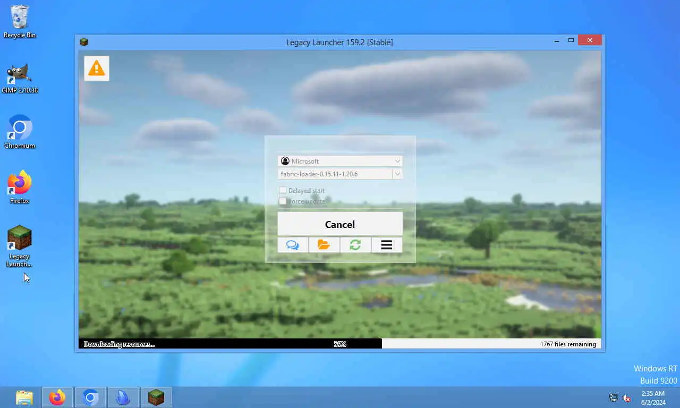Click the version dropdown arrow button
The height and width of the screenshot is (408, 680).
(397, 174)
